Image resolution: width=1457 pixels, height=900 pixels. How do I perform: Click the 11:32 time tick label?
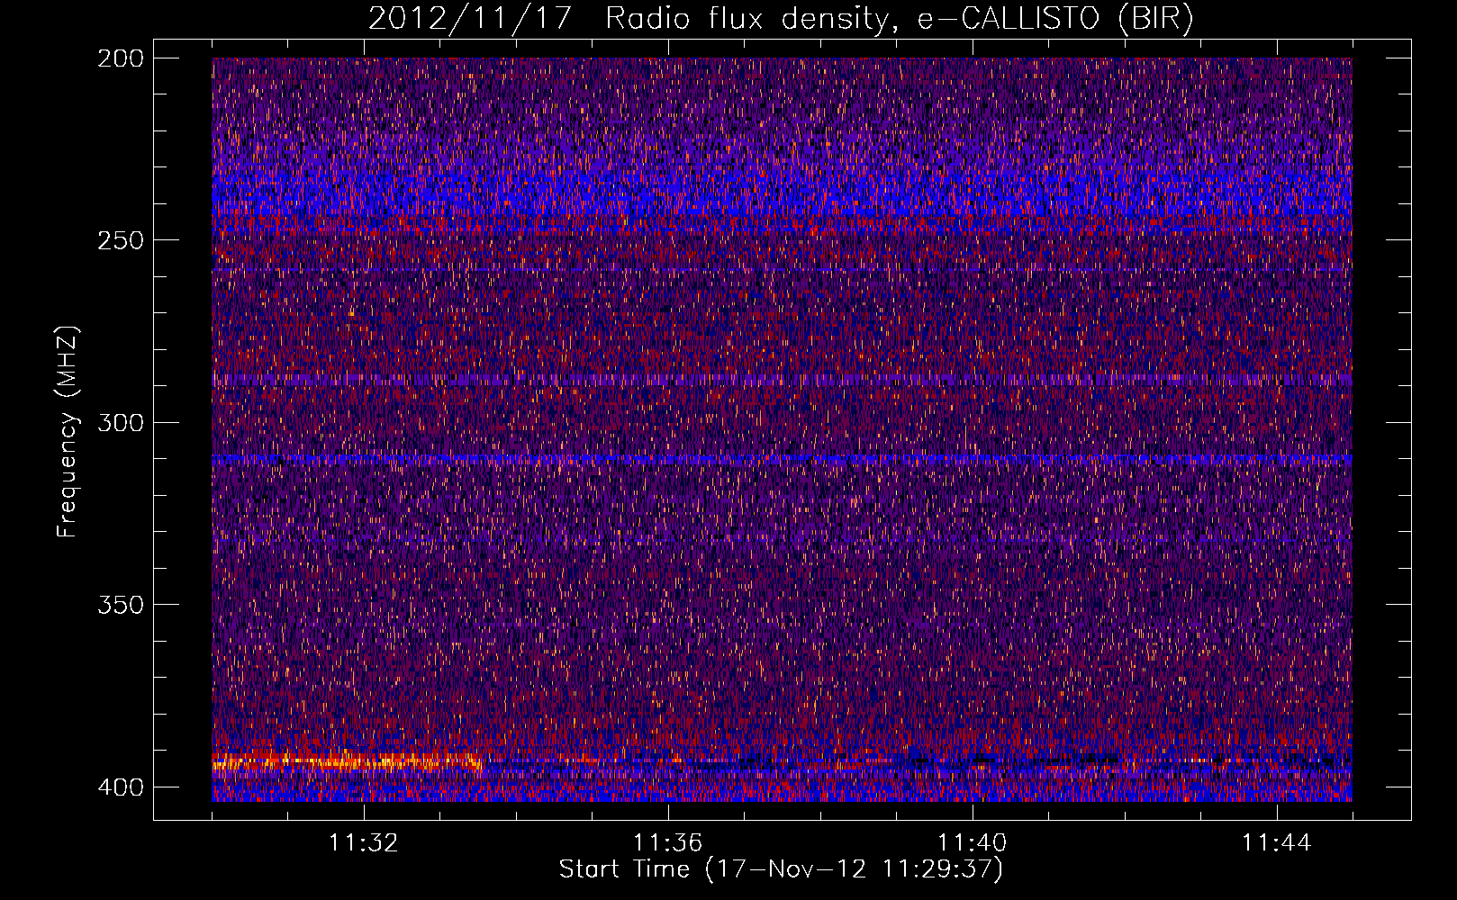tap(364, 843)
